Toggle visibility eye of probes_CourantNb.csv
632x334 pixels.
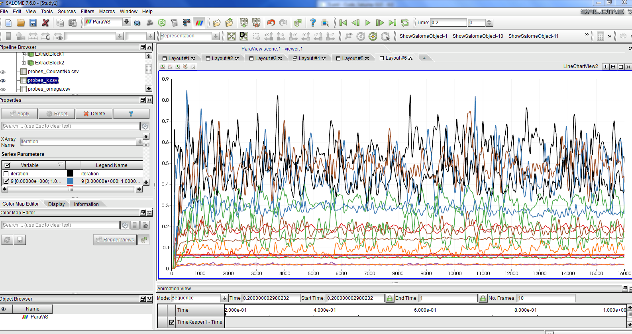click(x=3, y=72)
